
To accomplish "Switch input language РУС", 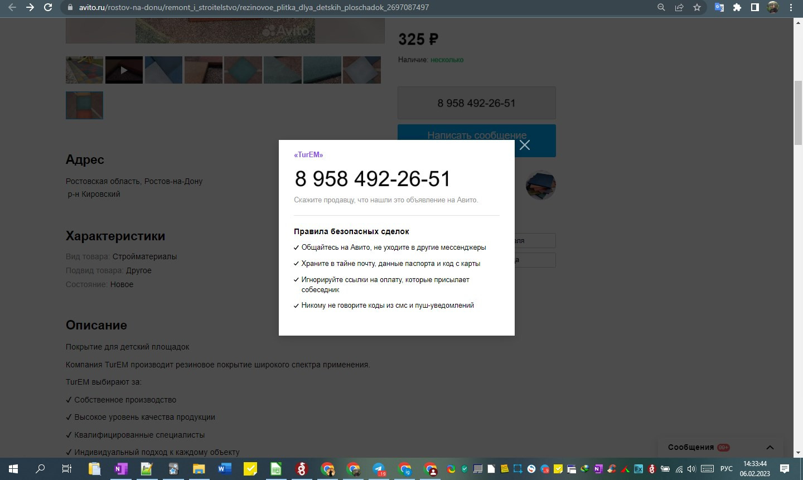I will [x=727, y=469].
